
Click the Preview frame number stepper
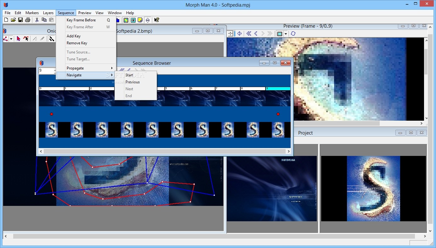231,34
